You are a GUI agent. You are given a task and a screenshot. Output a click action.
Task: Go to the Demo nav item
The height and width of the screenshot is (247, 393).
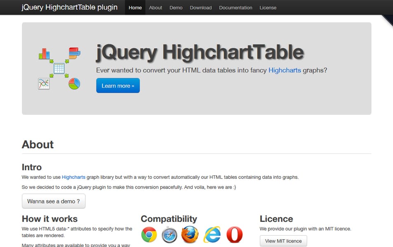click(x=176, y=7)
